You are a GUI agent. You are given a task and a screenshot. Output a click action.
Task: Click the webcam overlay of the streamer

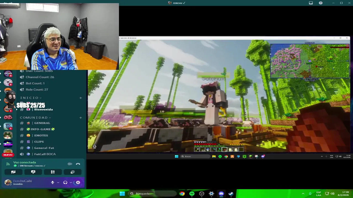click(x=59, y=37)
